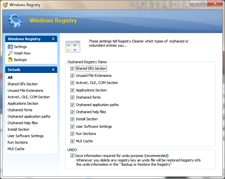Uncheck Unused File Extensions checkbox
The width and height of the screenshot is (225, 179).
pyautogui.click(x=72, y=76)
